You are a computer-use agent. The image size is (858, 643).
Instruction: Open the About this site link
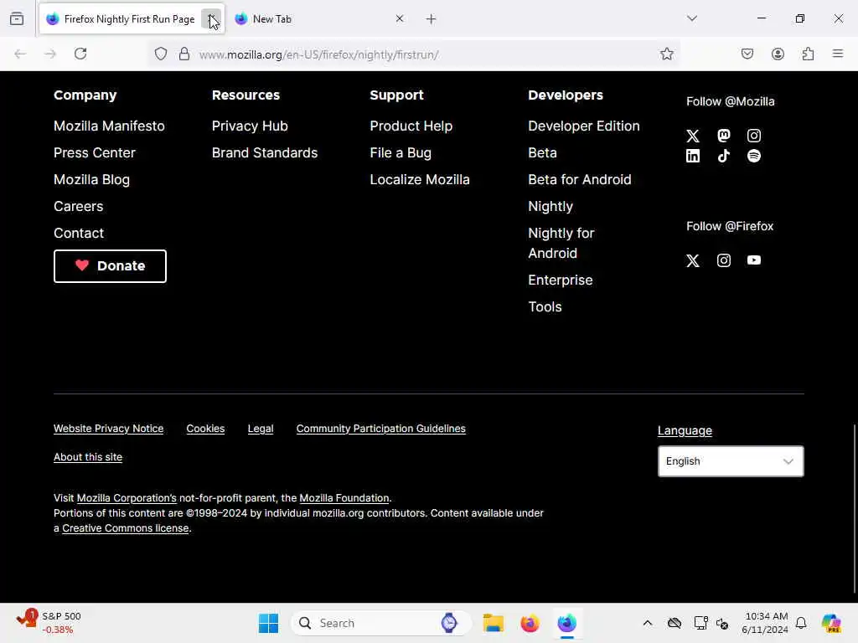[x=87, y=457]
